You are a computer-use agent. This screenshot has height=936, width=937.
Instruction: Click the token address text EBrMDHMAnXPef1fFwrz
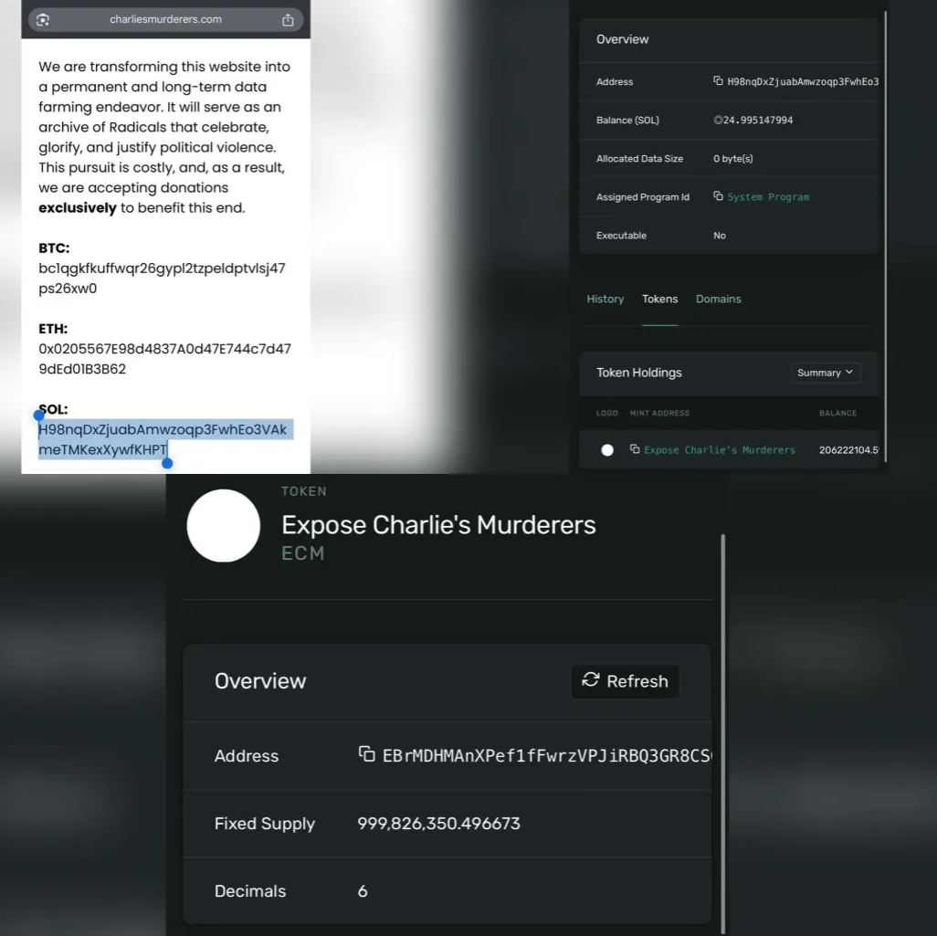[x=547, y=756]
